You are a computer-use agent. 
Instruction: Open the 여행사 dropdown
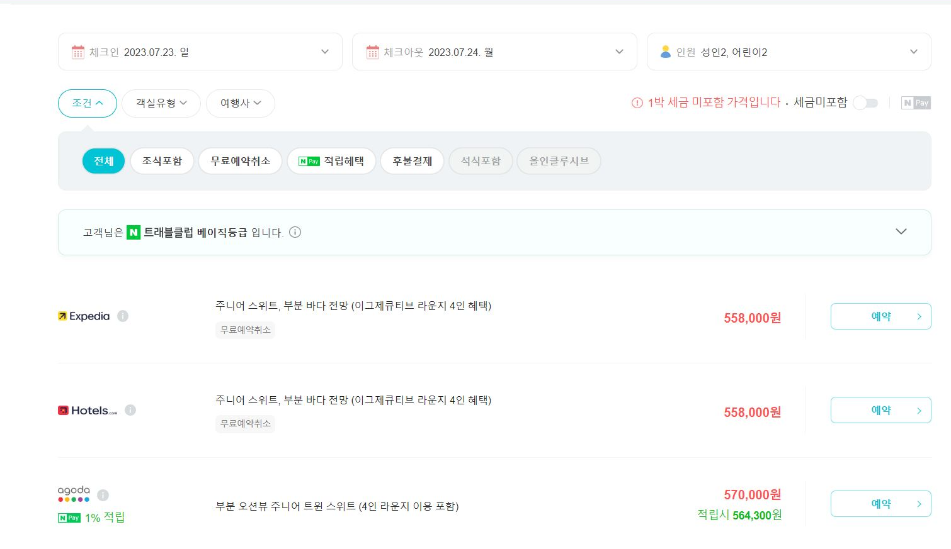(x=241, y=103)
